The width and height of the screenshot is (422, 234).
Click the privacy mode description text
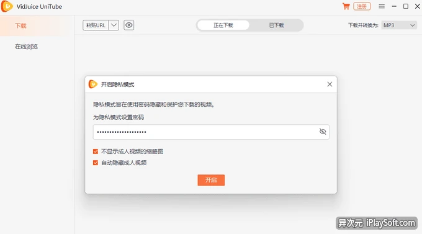point(154,104)
